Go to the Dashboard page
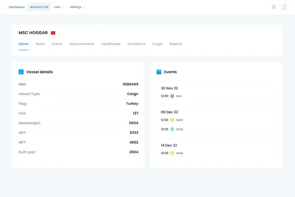The height and width of the screenshot is (197, 295). (16, 7)
